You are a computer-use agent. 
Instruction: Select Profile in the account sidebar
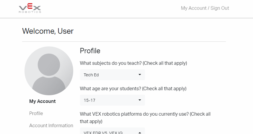[36, 114]
